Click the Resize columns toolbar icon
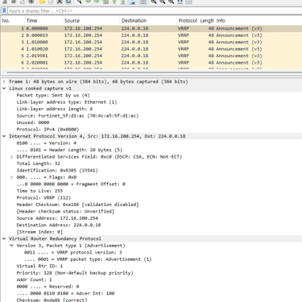The width and height of the screenshot is (302, 302). pyautogui.click(x=180, y=2)
